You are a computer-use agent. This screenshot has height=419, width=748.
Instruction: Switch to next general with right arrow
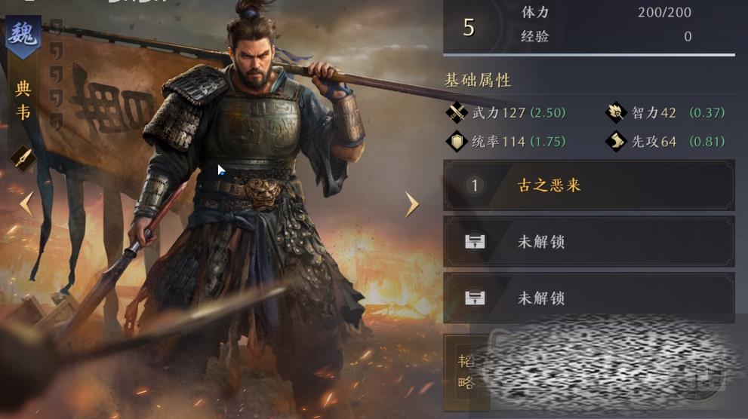[411, 205]
